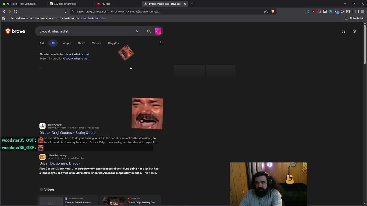
Task: Click the corrected divock what is that link
Action: (77, 54)
